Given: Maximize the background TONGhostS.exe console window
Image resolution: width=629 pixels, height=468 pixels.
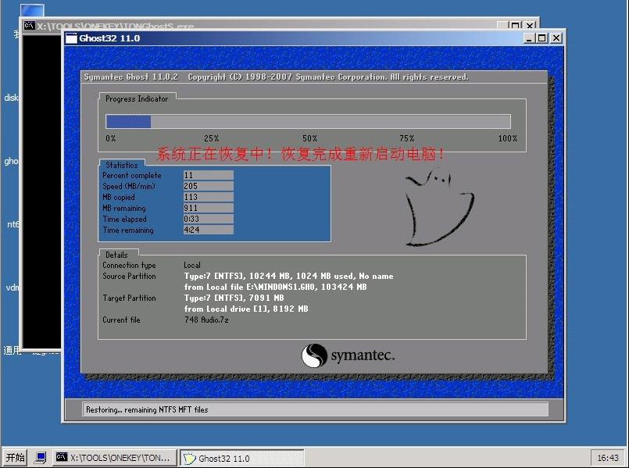Looking at the screenshot, I should [x=516, y=25].
